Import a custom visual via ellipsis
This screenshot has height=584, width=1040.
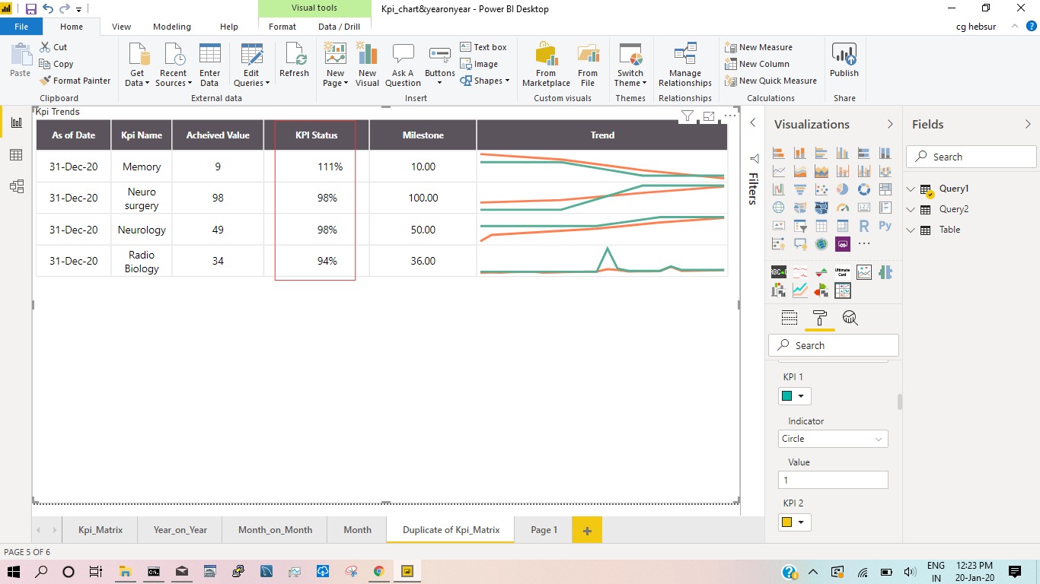coord(864,243)
